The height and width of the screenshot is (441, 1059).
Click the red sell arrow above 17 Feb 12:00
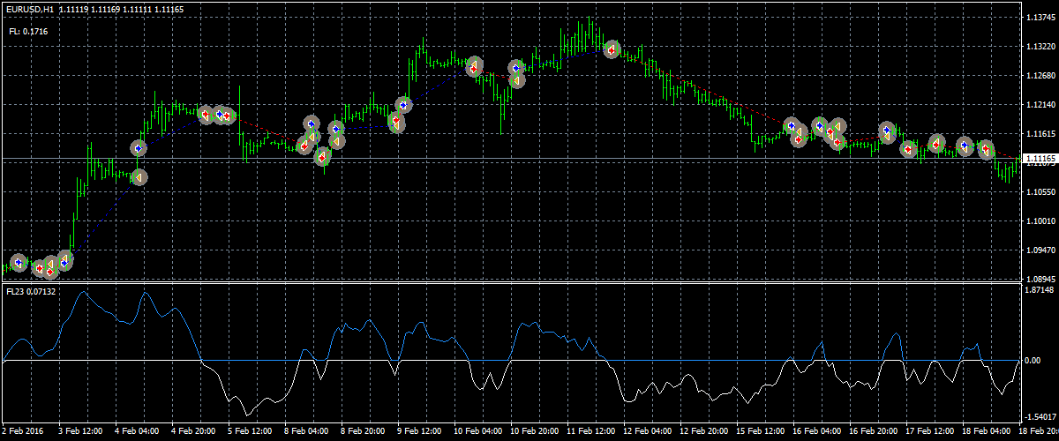click(936, 144)
